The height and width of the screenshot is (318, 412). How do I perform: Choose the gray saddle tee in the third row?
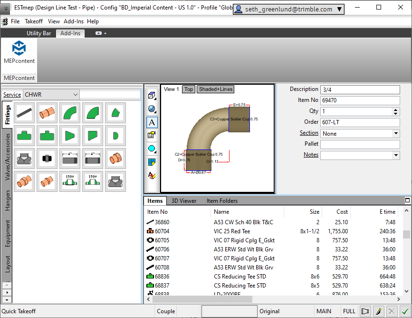click(24, 159)
